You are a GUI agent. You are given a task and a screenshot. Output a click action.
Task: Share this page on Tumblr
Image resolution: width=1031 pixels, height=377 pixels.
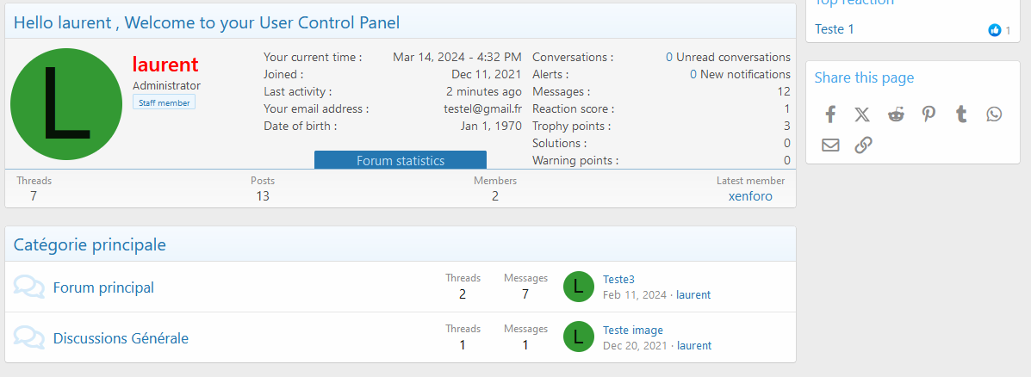point(961,114)
